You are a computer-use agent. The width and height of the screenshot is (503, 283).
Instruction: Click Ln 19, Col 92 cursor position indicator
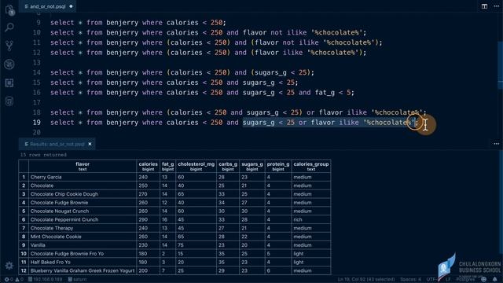point(366,280)
